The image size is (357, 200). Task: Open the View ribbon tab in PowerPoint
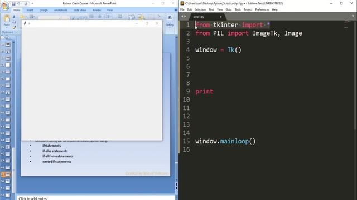pyautogui.click(x=110, y=10)
